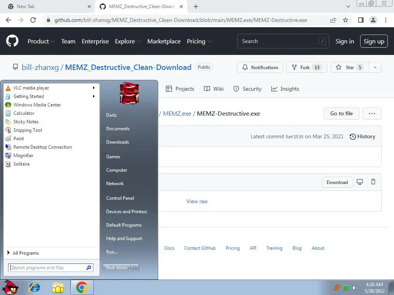Open the Star list dropdown arrow
Screen dimensions: 394x295
pyautogui.click(x=375, y=67)
